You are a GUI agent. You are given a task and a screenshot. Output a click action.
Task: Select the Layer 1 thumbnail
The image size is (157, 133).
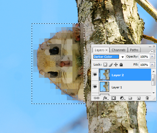click(x=104, y=87)
